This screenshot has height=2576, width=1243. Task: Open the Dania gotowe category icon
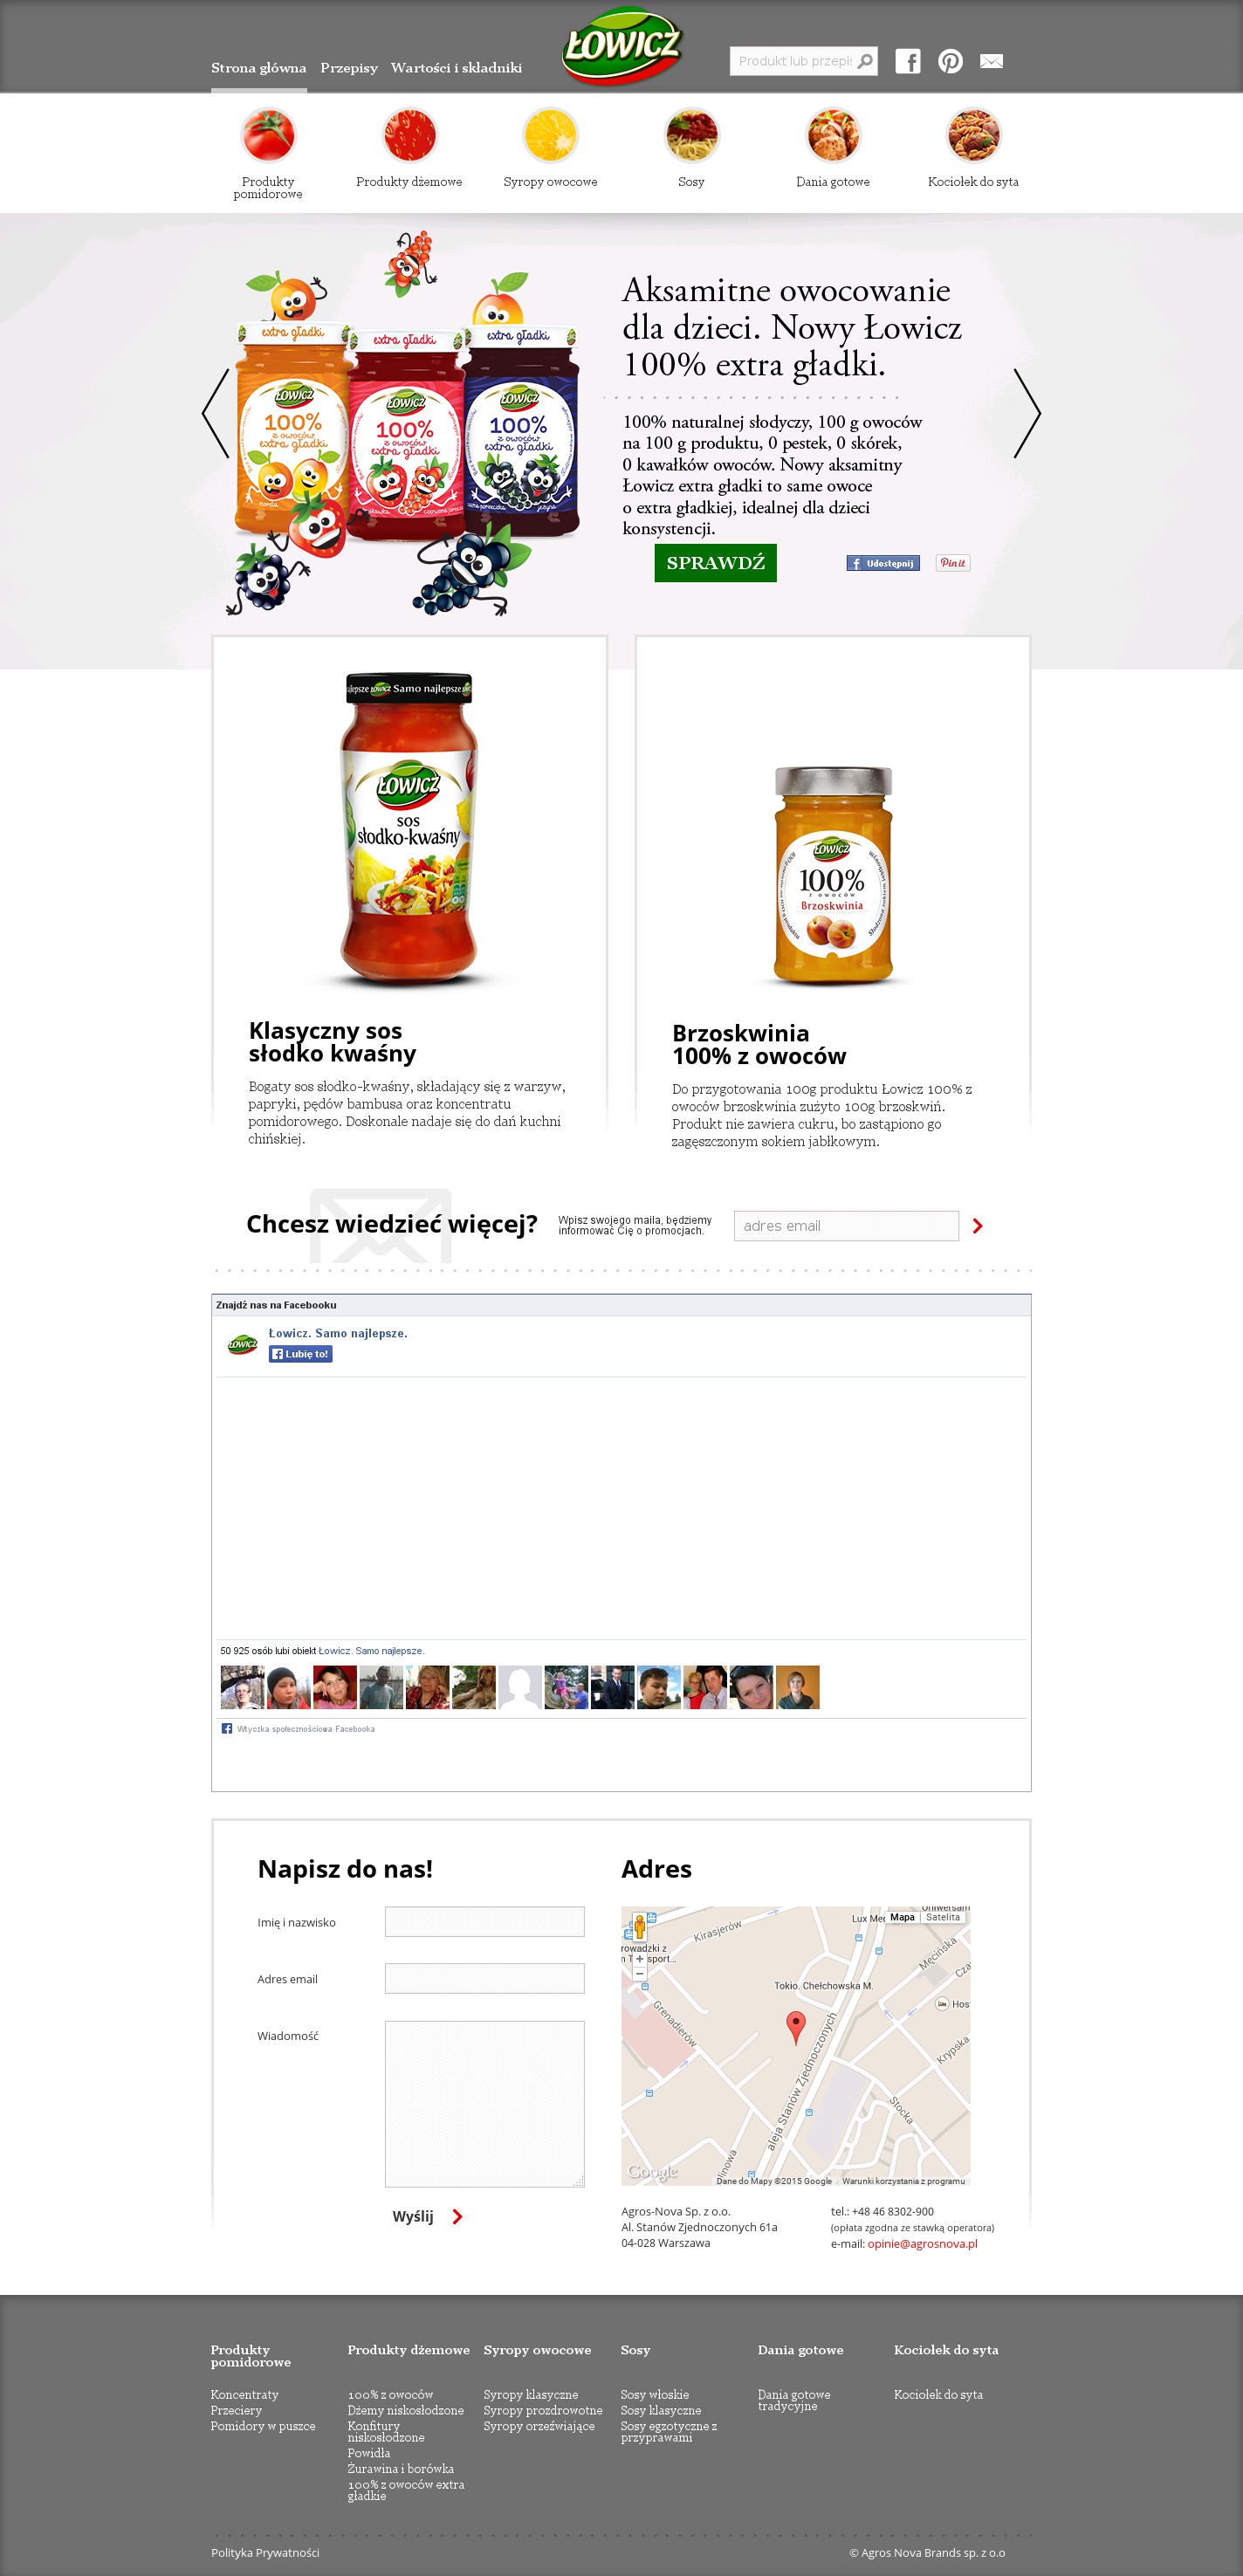(x=832, y=135)
